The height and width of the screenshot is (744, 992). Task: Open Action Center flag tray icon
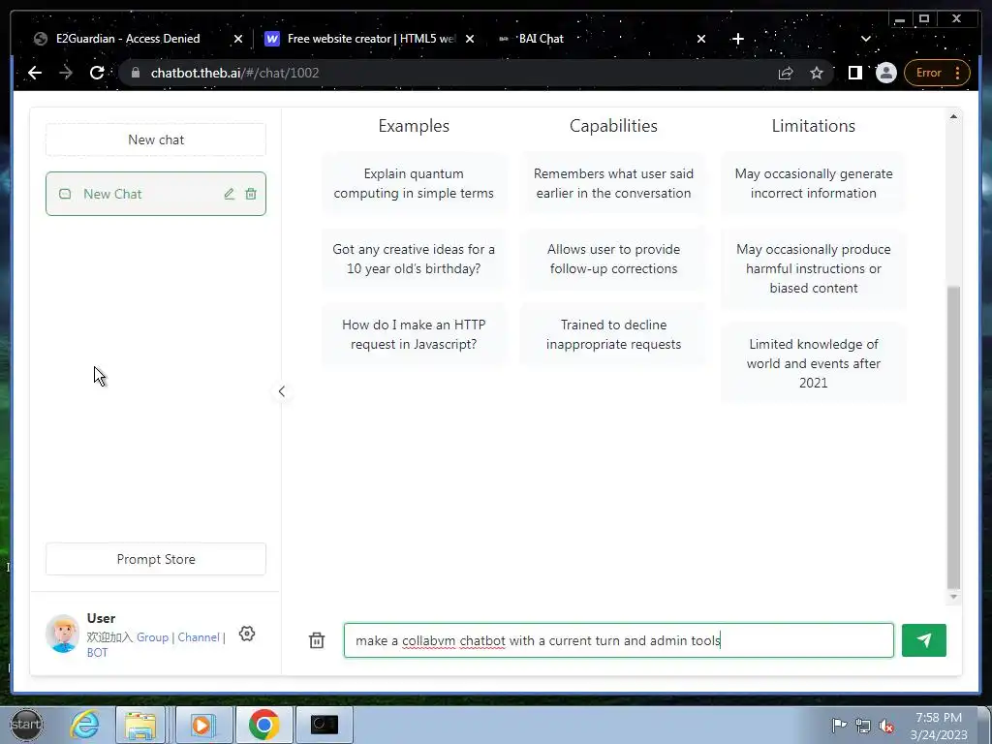tap(839, 726)
